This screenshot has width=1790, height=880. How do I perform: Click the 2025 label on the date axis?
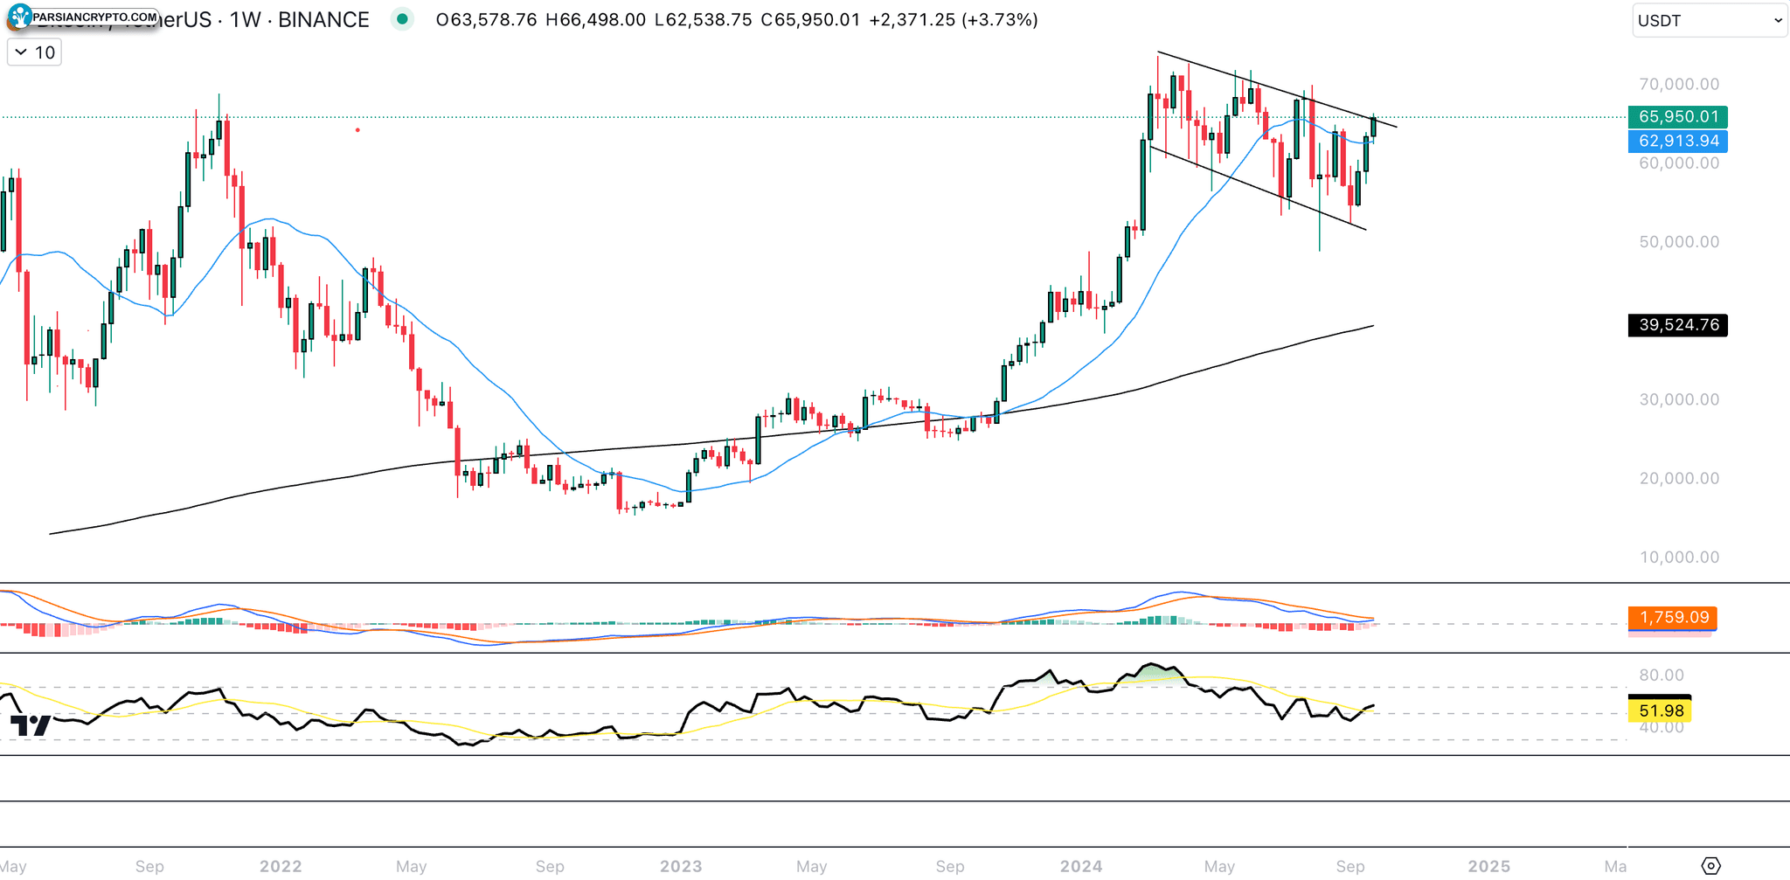tap(1492, 865)
